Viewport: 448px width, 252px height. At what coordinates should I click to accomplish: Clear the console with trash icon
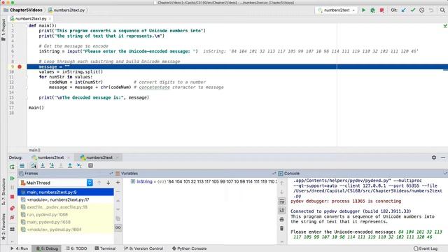click(x=281, y=228)
